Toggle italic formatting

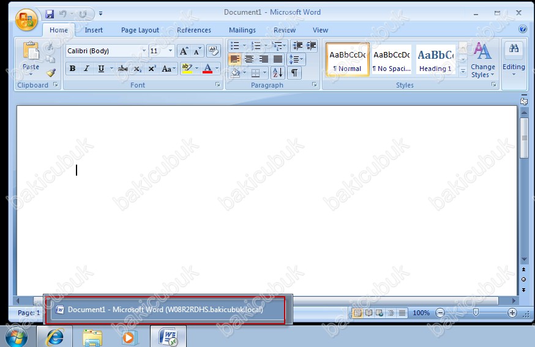(x=87, y=69)
